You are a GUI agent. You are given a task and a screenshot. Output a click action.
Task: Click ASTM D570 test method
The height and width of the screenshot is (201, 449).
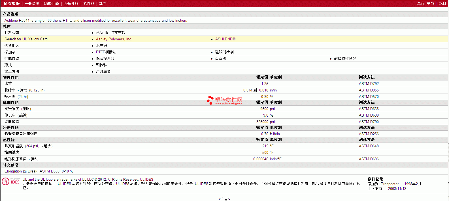369,97
